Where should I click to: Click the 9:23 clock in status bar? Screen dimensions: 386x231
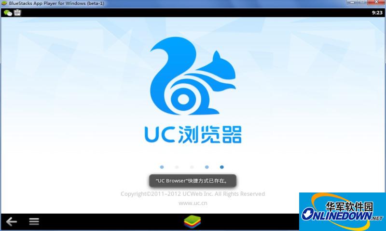point(377,13)
